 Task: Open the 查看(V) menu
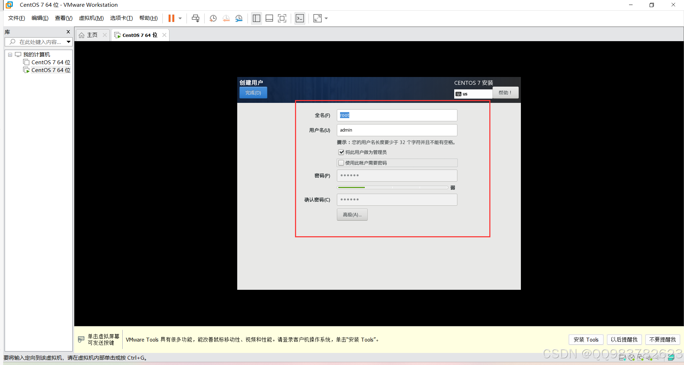(63, 18)
